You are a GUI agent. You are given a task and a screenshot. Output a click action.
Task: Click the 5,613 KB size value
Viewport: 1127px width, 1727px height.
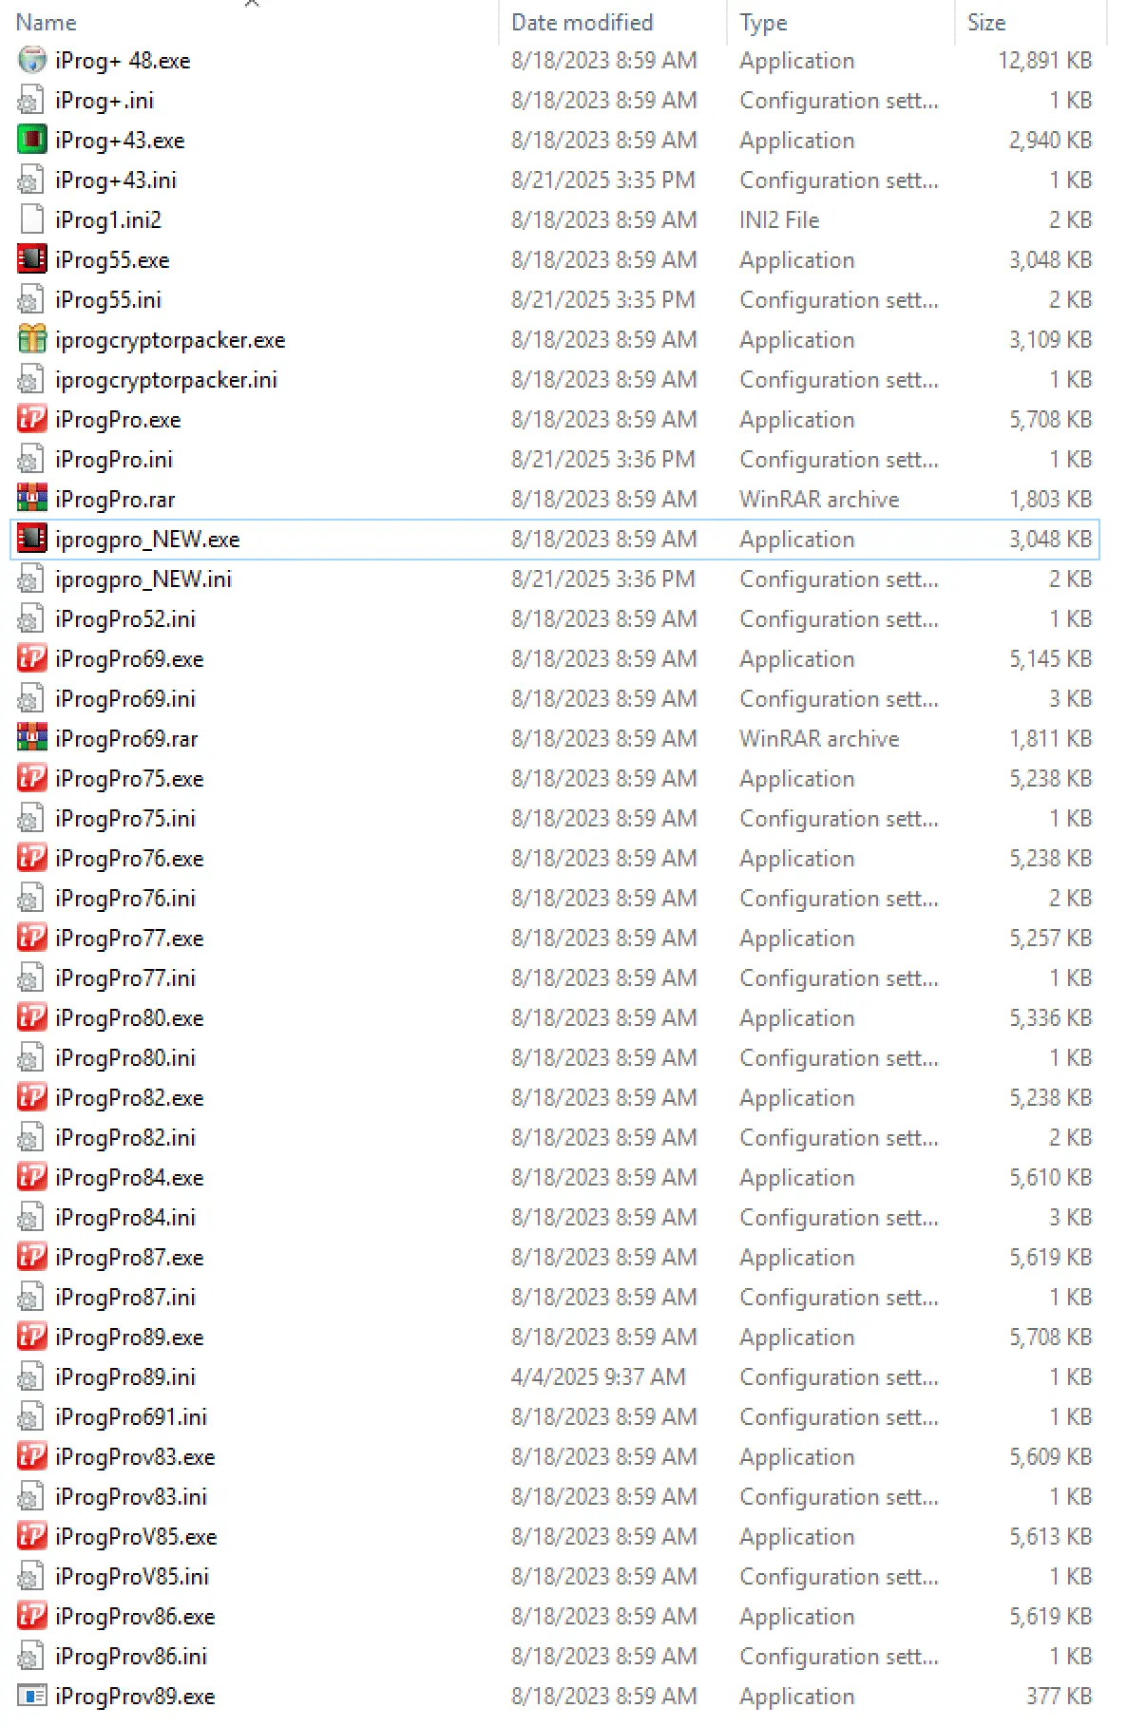pyautogui.click(x=1050, y=1537)
